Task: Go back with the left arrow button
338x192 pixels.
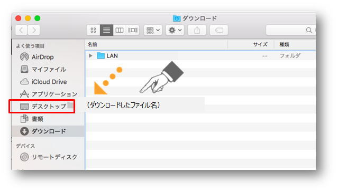Action: click(21, 30)
